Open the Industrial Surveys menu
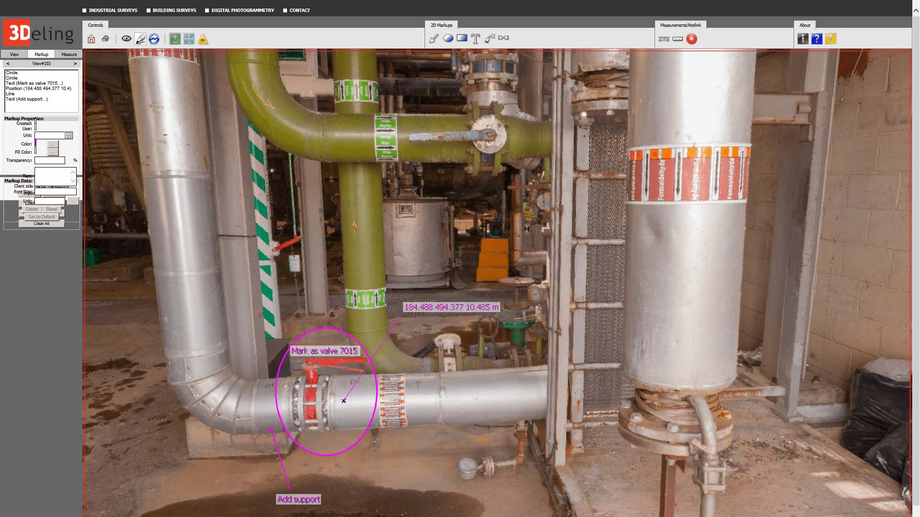Screen dimensions: 920x517 pos(113,10)
